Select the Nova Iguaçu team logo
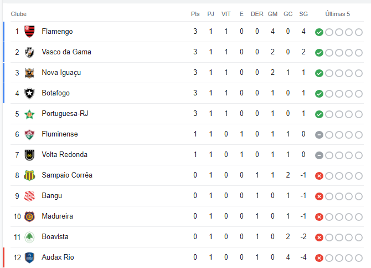371x268 pixels. pos(29,73)
